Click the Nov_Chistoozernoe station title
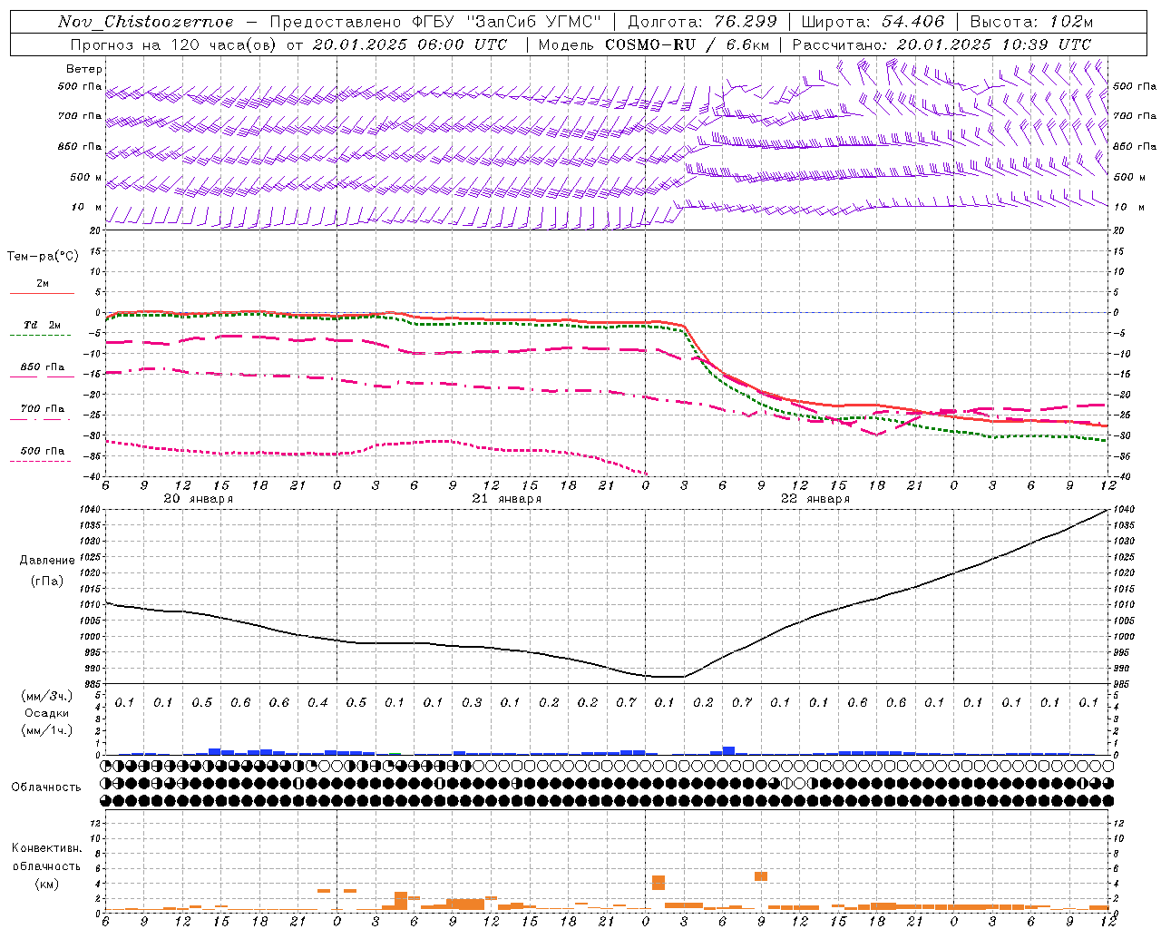This screenshot has width=1161, height=929. [146, 22]
